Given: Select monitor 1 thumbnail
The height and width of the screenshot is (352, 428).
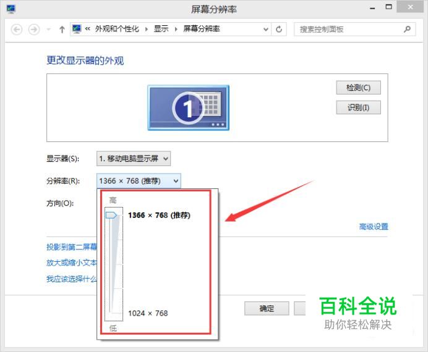Looking at the screenshot, I should 189,108.
